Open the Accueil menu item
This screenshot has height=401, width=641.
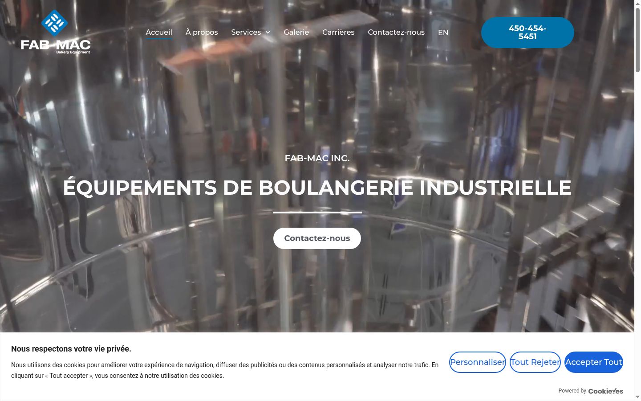[x=159, y=32]
